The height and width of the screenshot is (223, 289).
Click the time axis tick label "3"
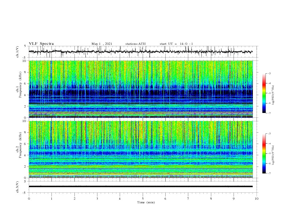pyautogui.click(x=97, y=199)
